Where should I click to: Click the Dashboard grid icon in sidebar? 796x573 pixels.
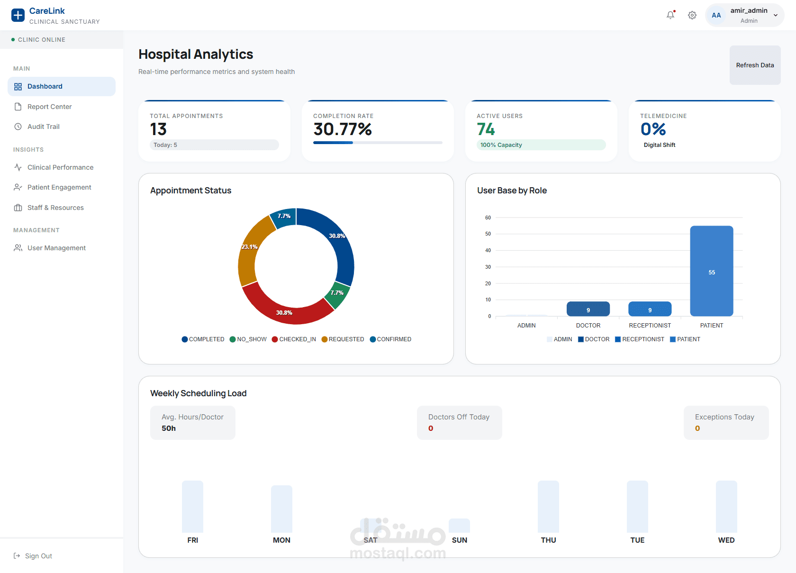[x=18, y=87]
